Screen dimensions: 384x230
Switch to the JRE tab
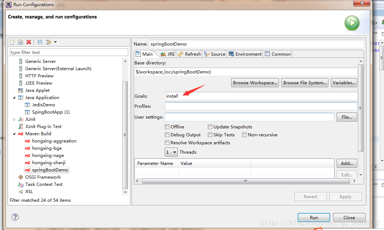[168, 54]
